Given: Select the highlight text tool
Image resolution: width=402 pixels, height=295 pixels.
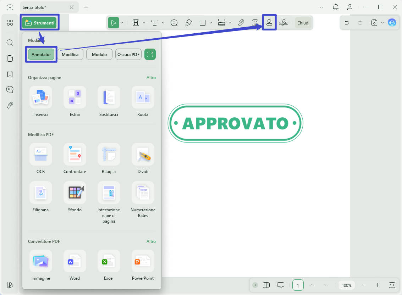Looking at the screenshot, I should coord(136,23).
